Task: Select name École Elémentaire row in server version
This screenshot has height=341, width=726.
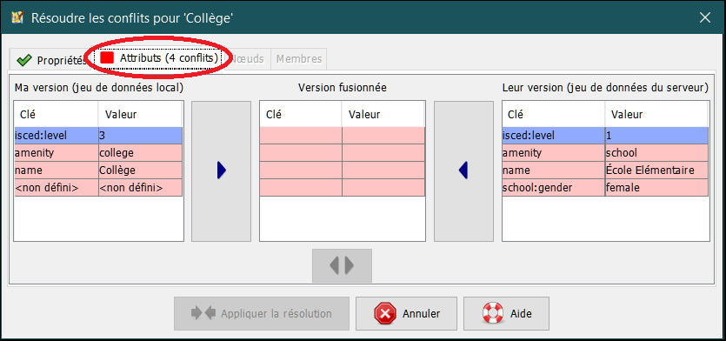Action: tap(605, 170)
